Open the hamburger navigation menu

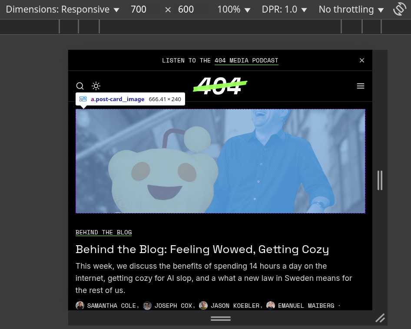tap(361, 86)
